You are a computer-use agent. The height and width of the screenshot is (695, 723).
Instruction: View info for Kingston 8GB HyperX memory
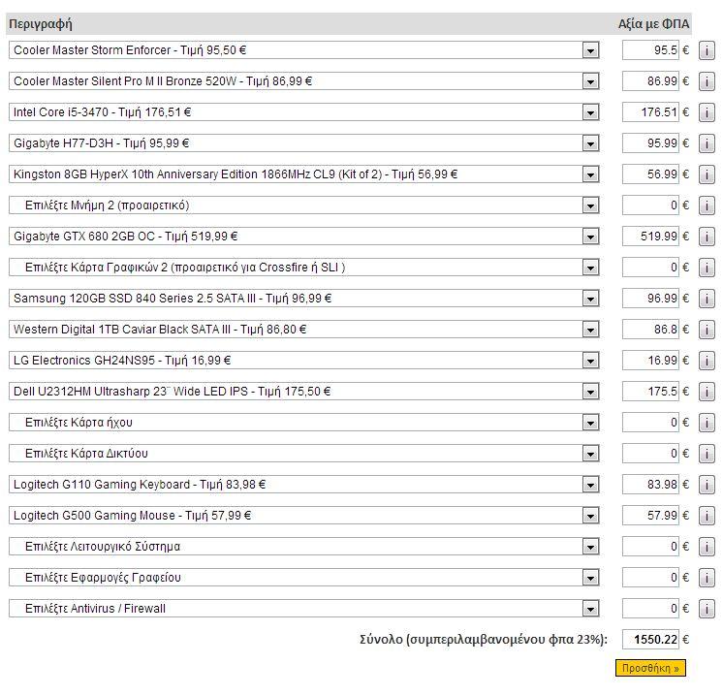[x=707, y=174]
